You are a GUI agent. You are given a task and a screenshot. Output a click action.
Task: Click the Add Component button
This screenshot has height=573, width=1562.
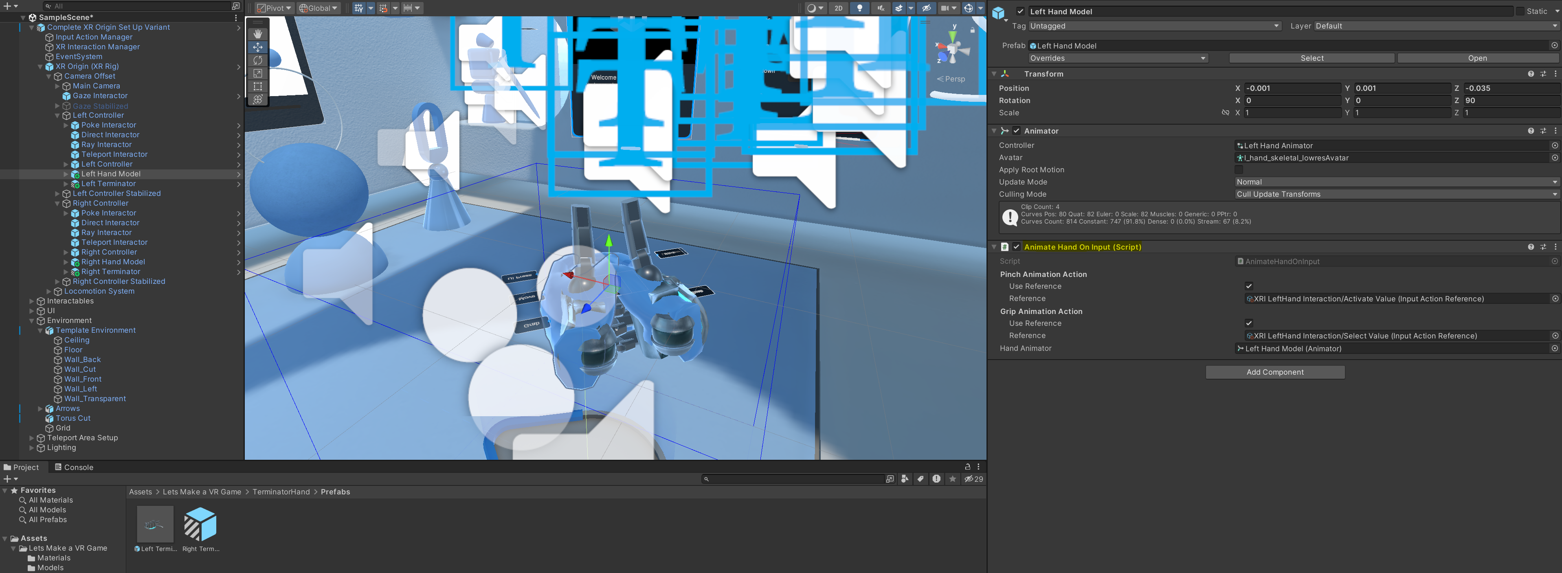tap(1274, 372)
